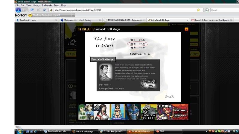Click the Lap 3 time entry
This screenshot has height=134, width=239.
[x=138, y=48]
